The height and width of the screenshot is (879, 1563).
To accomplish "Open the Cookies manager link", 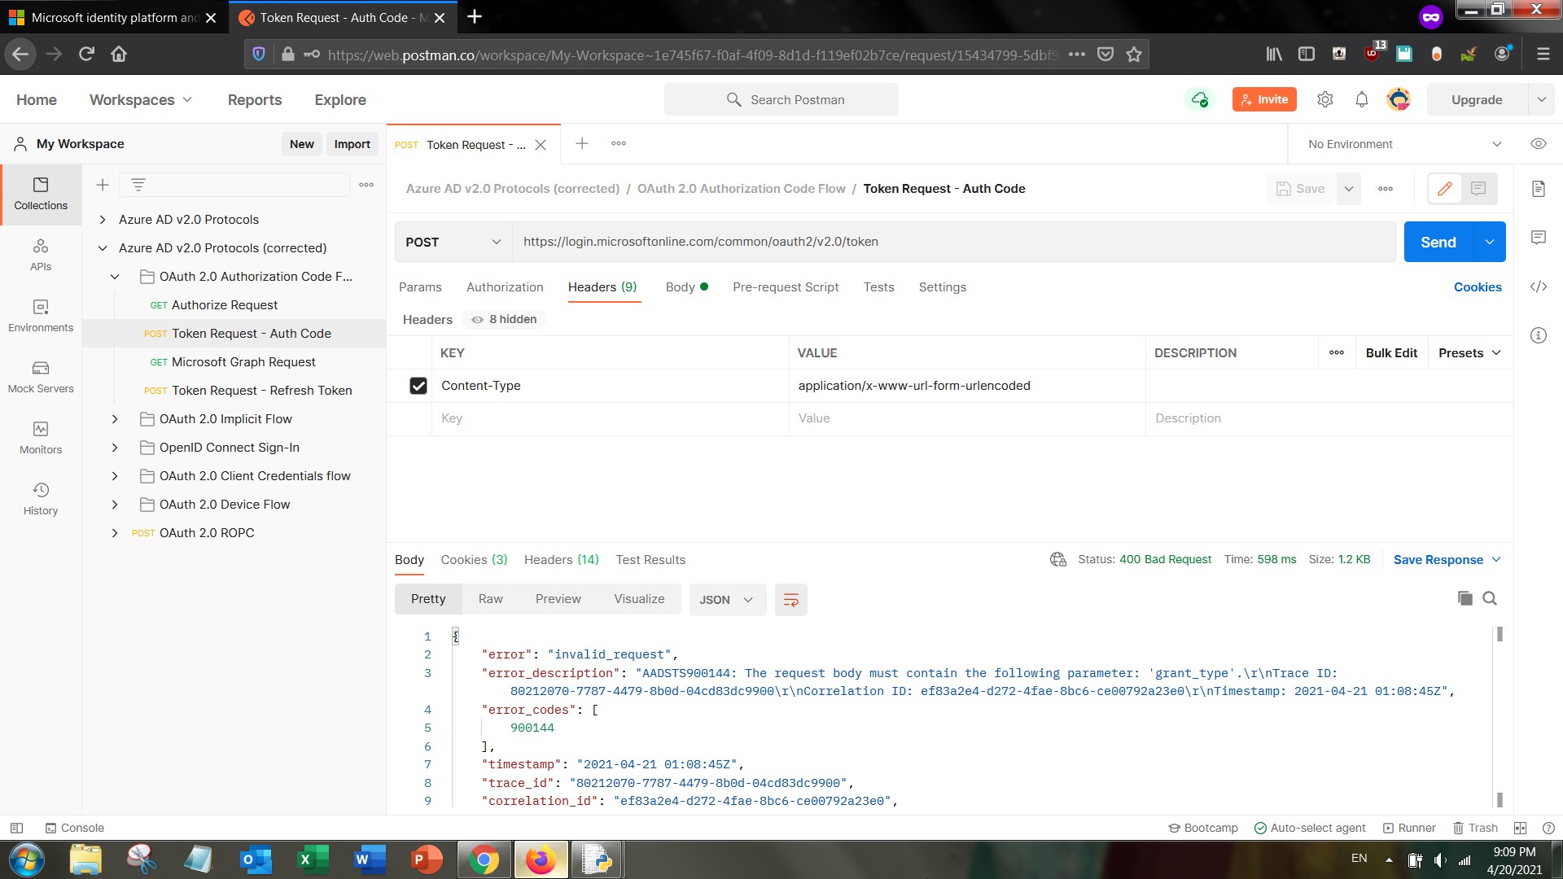I will 1478,286.
